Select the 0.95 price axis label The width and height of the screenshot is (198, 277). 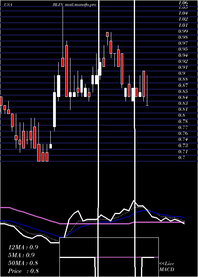pos(183,49)
